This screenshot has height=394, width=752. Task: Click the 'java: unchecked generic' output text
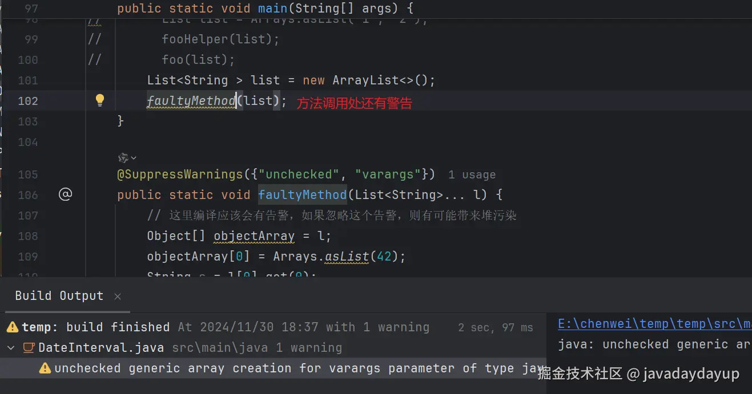tap(654, 344)
